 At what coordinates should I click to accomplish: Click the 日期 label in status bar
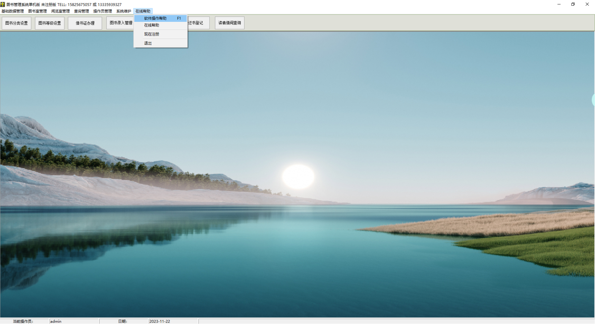pos(123,321)
